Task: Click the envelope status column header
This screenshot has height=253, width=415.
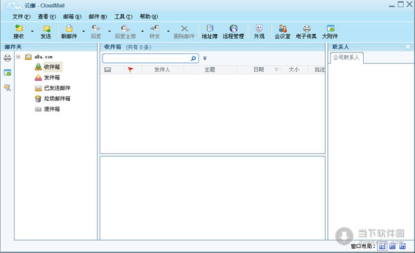Action: coord(107,70)
